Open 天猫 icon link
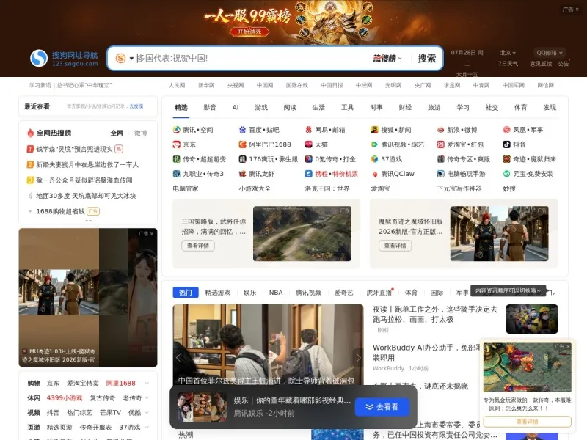This screenshot has height=440, width=587. point(308,144)
